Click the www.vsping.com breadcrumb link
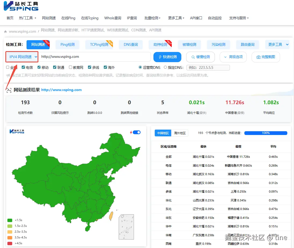This screenshot has height=248, width=294. coord(23,31)
